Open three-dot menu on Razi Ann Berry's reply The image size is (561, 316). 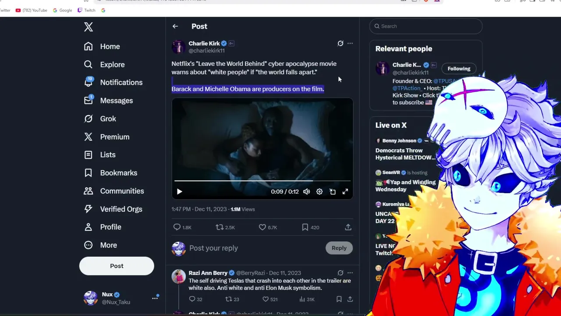350,273
